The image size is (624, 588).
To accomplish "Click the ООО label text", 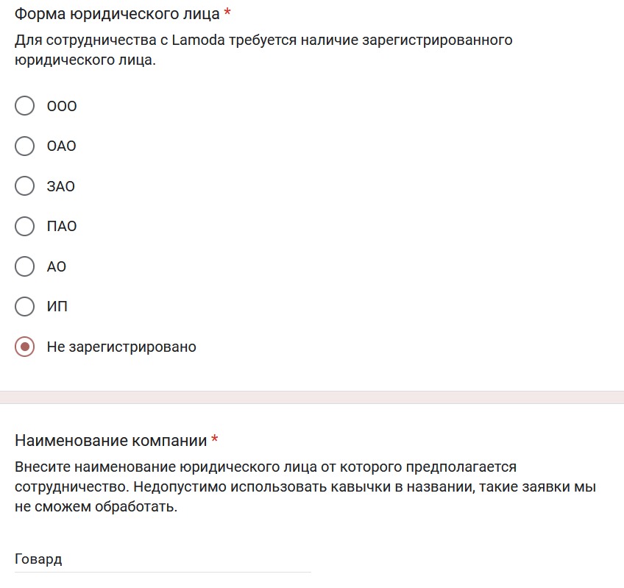I will tap(62, 106).
